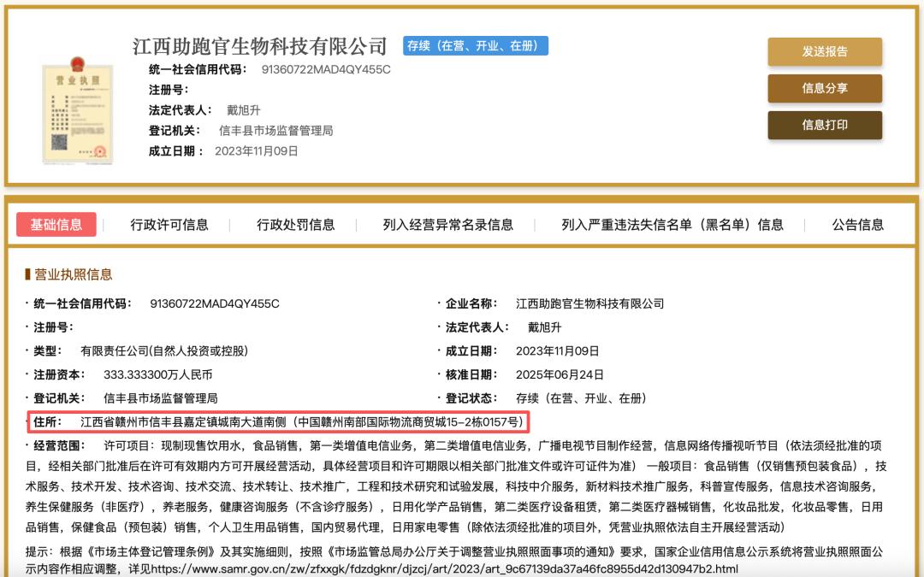Click the 注册资本 value 333.333300万人民币

click(158, 374)
